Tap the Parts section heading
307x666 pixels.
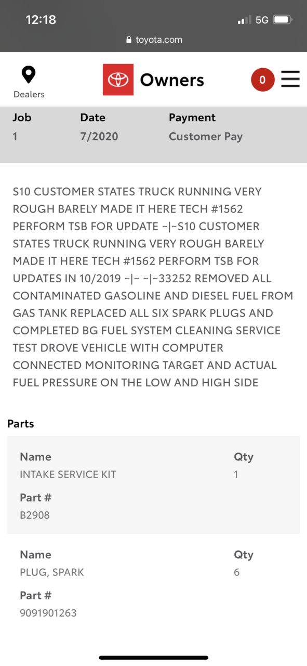21,424
